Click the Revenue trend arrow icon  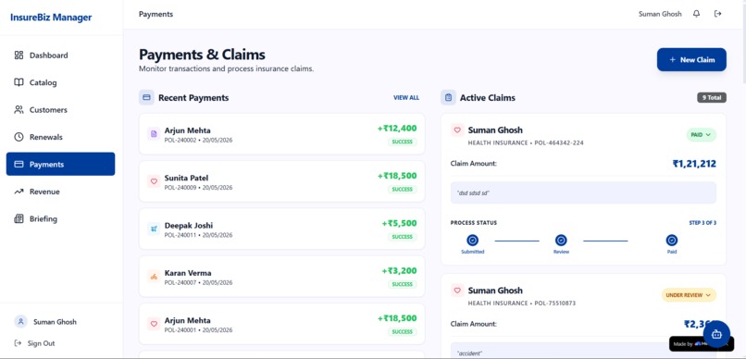(x=19, y=192)
